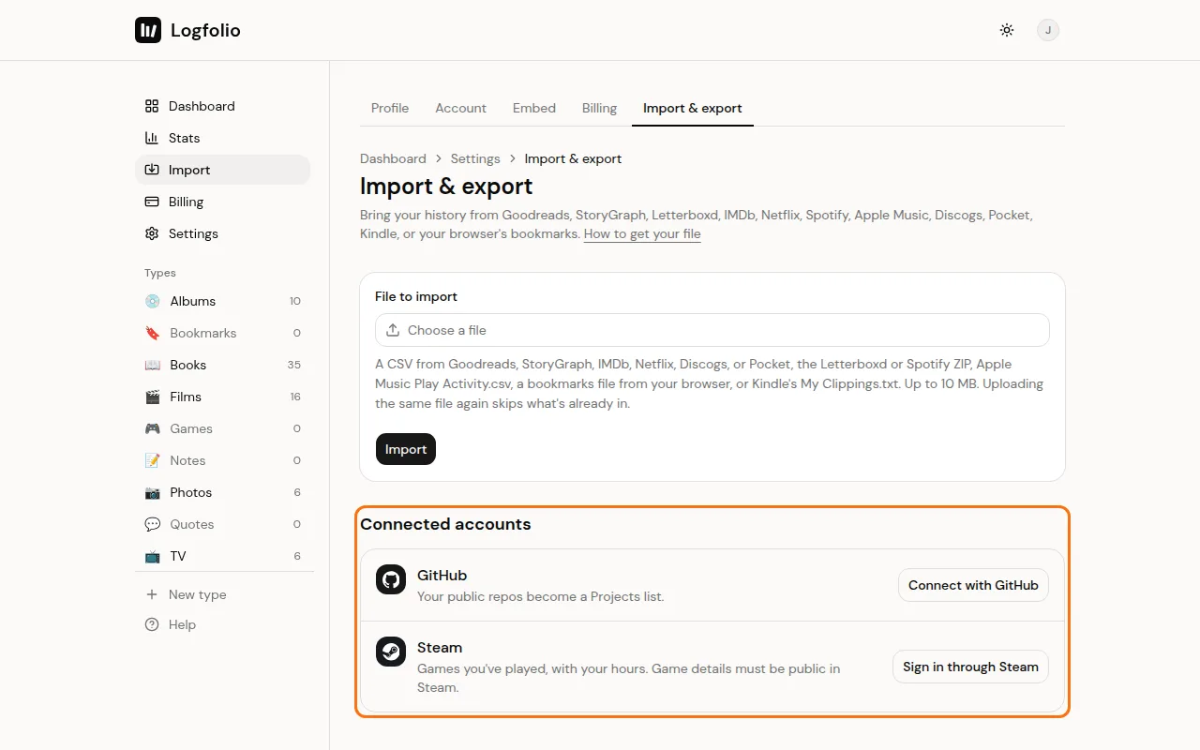Image resolution: width=1200 pixels, height=750 pixels.
Task: Go to Stats in the sidebar
Action: [x=223, y=138]
